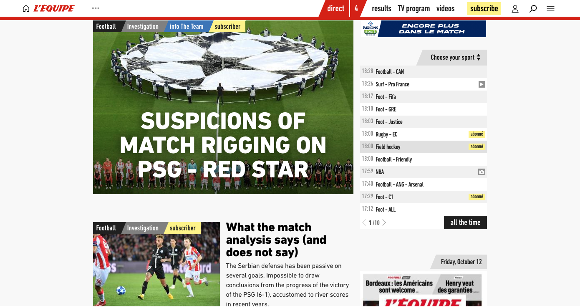The image size is (580, 308).
Task: Click the yellow subscribe button
Action: click(484, 8)
